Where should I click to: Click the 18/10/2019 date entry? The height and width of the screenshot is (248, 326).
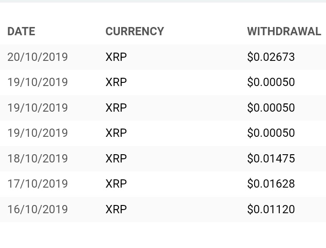tap(37, 159)
